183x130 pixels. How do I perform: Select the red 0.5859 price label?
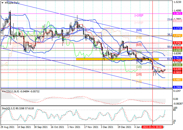177,72
